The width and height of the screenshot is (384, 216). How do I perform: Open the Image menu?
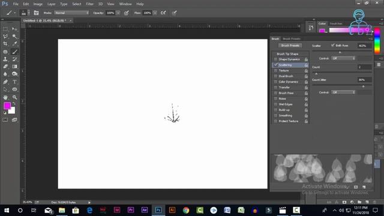coord(38,4)
